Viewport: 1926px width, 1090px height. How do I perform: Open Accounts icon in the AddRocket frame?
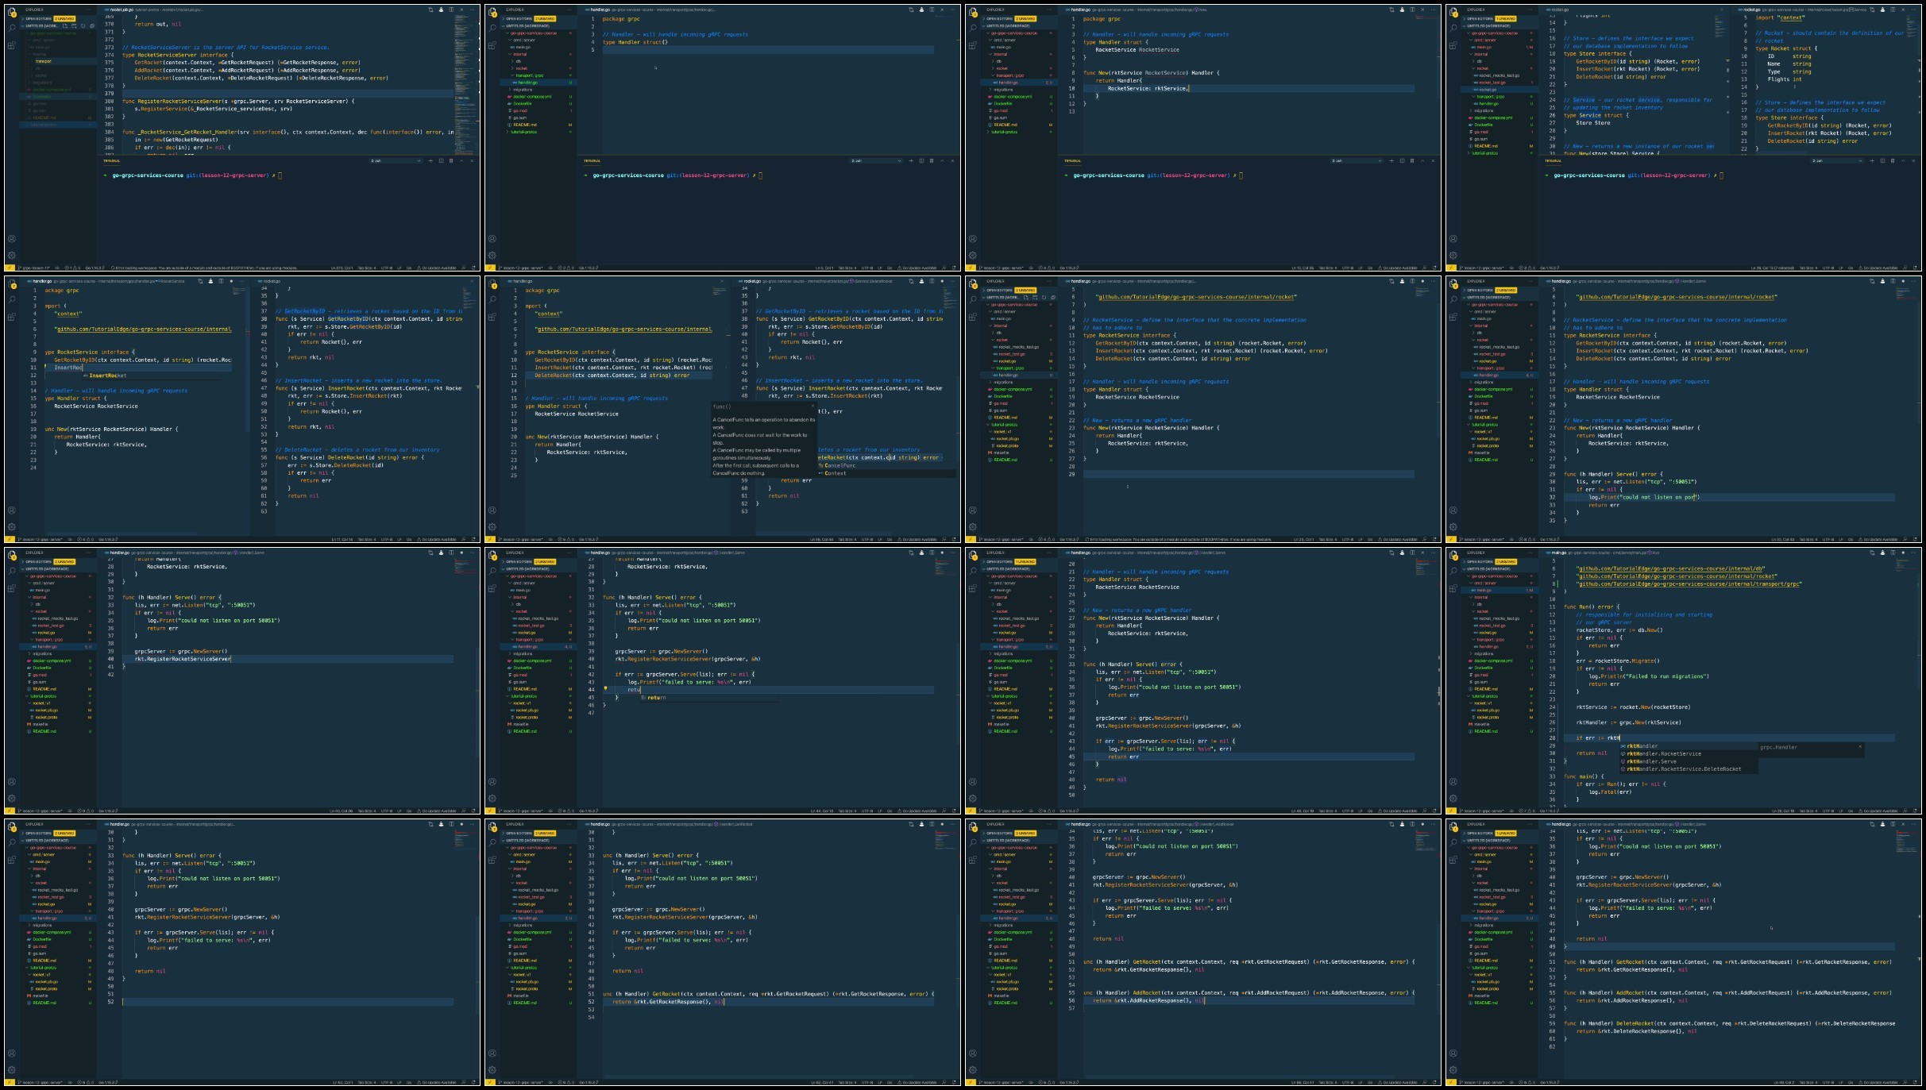point(973,1053)
